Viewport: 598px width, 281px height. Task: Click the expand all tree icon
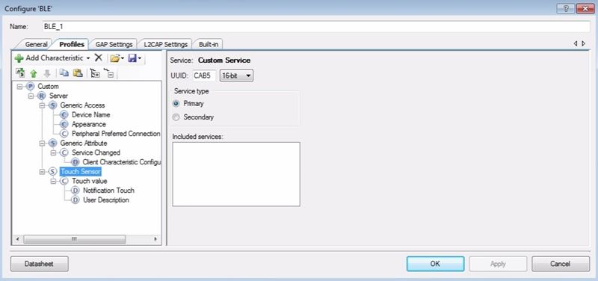pos(95,72)
